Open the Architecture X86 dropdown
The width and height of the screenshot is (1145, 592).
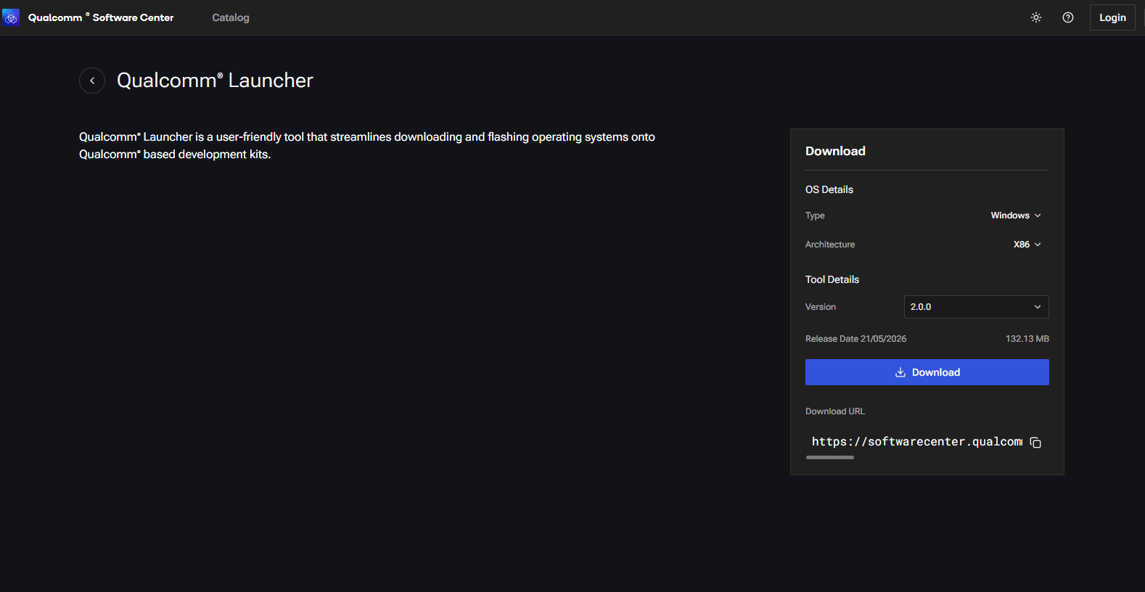pyautogui.click(x=1027, y=244)
